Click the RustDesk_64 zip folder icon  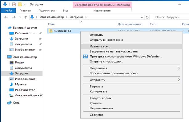(x=50, y=31)
